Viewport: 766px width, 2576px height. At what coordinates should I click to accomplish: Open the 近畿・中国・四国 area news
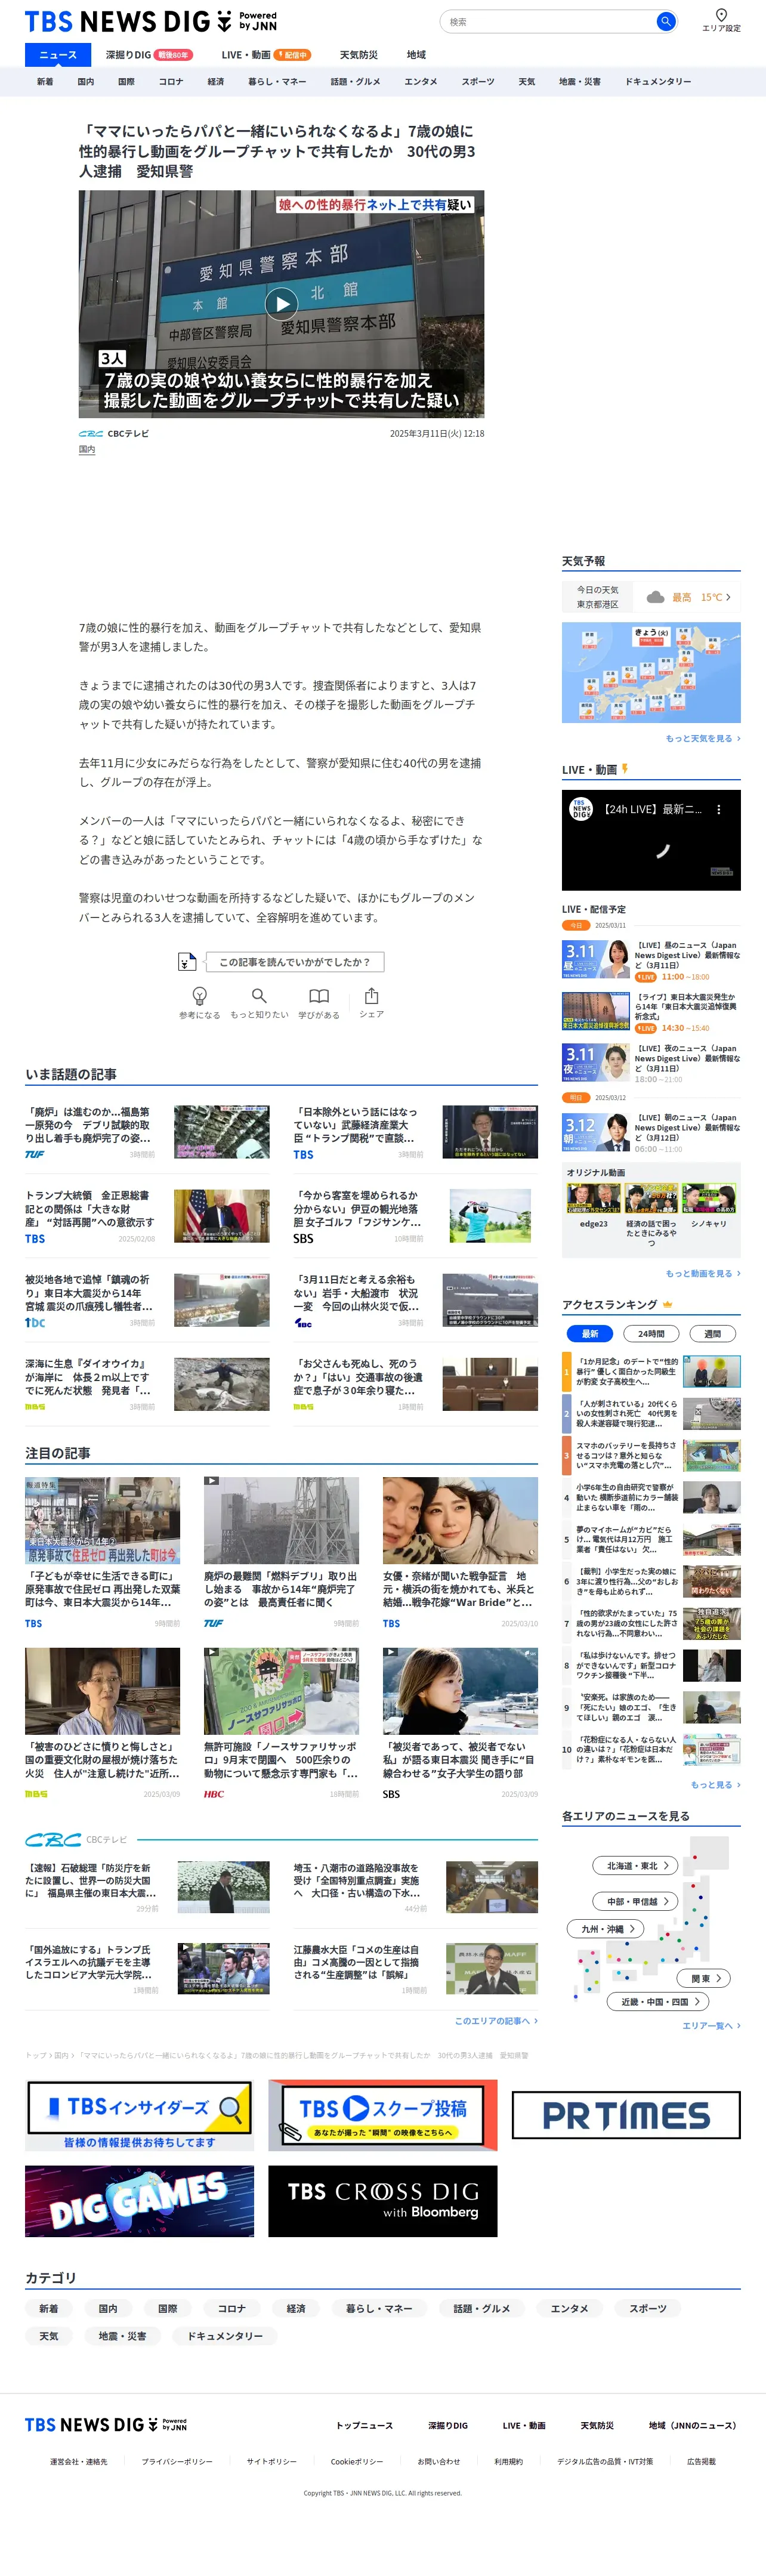(658, 2002)
